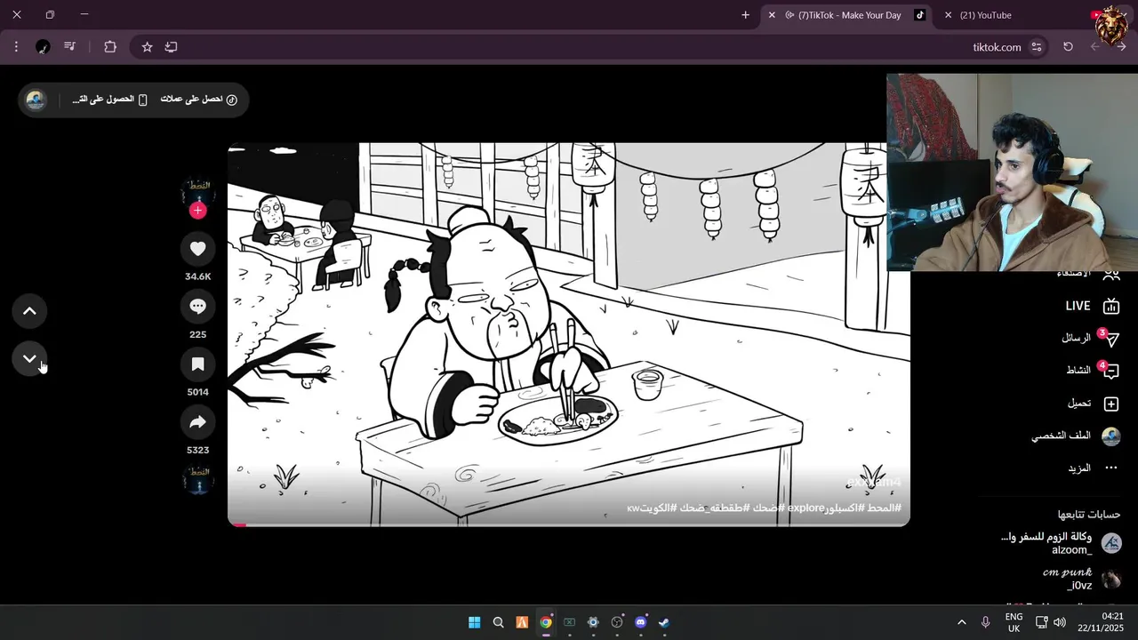Open followed account _i0vz
Screen dimensions: 1138x640
pyautogui.click(x=1080, y=579)
